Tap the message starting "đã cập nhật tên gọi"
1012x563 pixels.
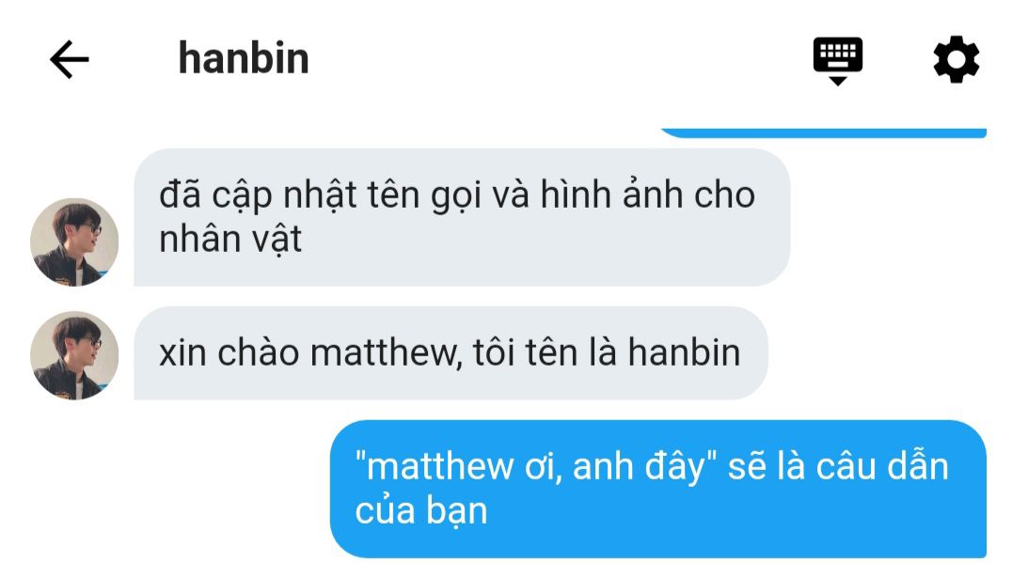pos(462,217)
